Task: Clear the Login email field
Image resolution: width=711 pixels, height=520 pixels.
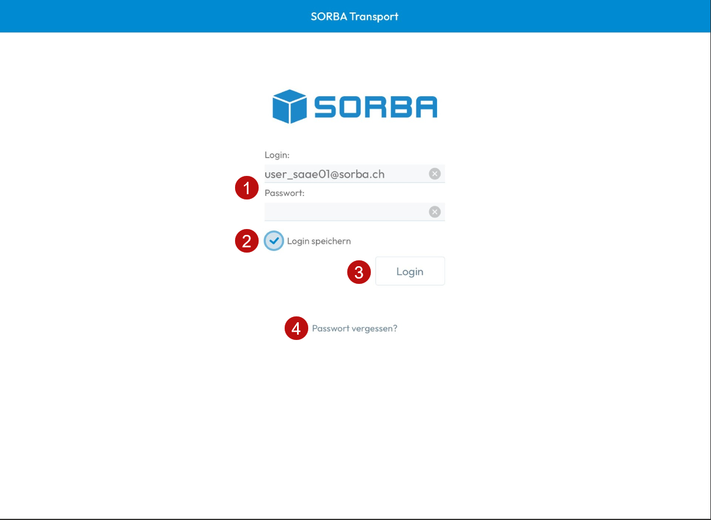Action: click(x=435, y=174)
